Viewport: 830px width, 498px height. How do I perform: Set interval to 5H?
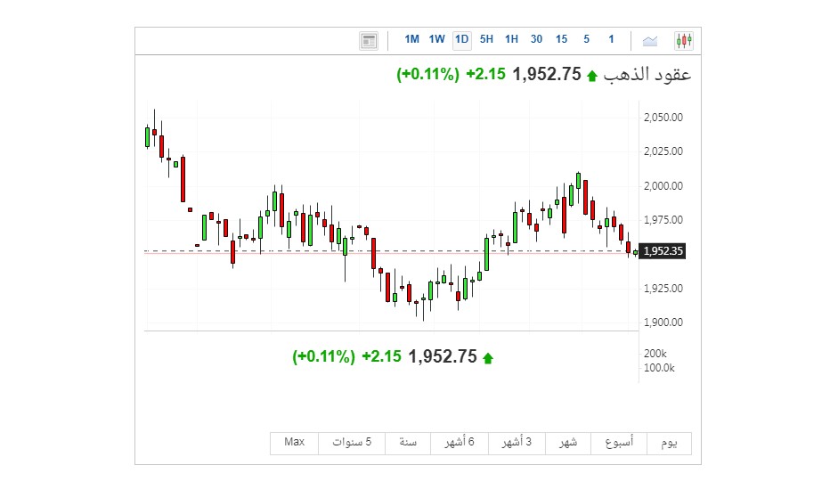pos(486,39)
